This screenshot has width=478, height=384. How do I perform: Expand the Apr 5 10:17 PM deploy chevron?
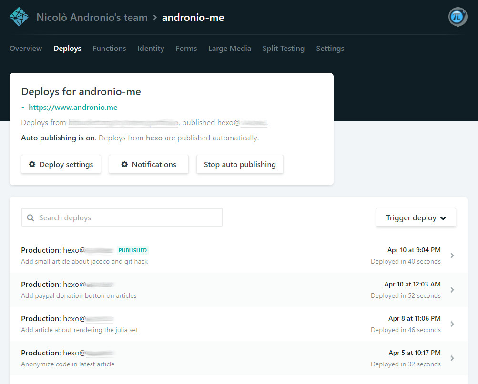[452, 358]
